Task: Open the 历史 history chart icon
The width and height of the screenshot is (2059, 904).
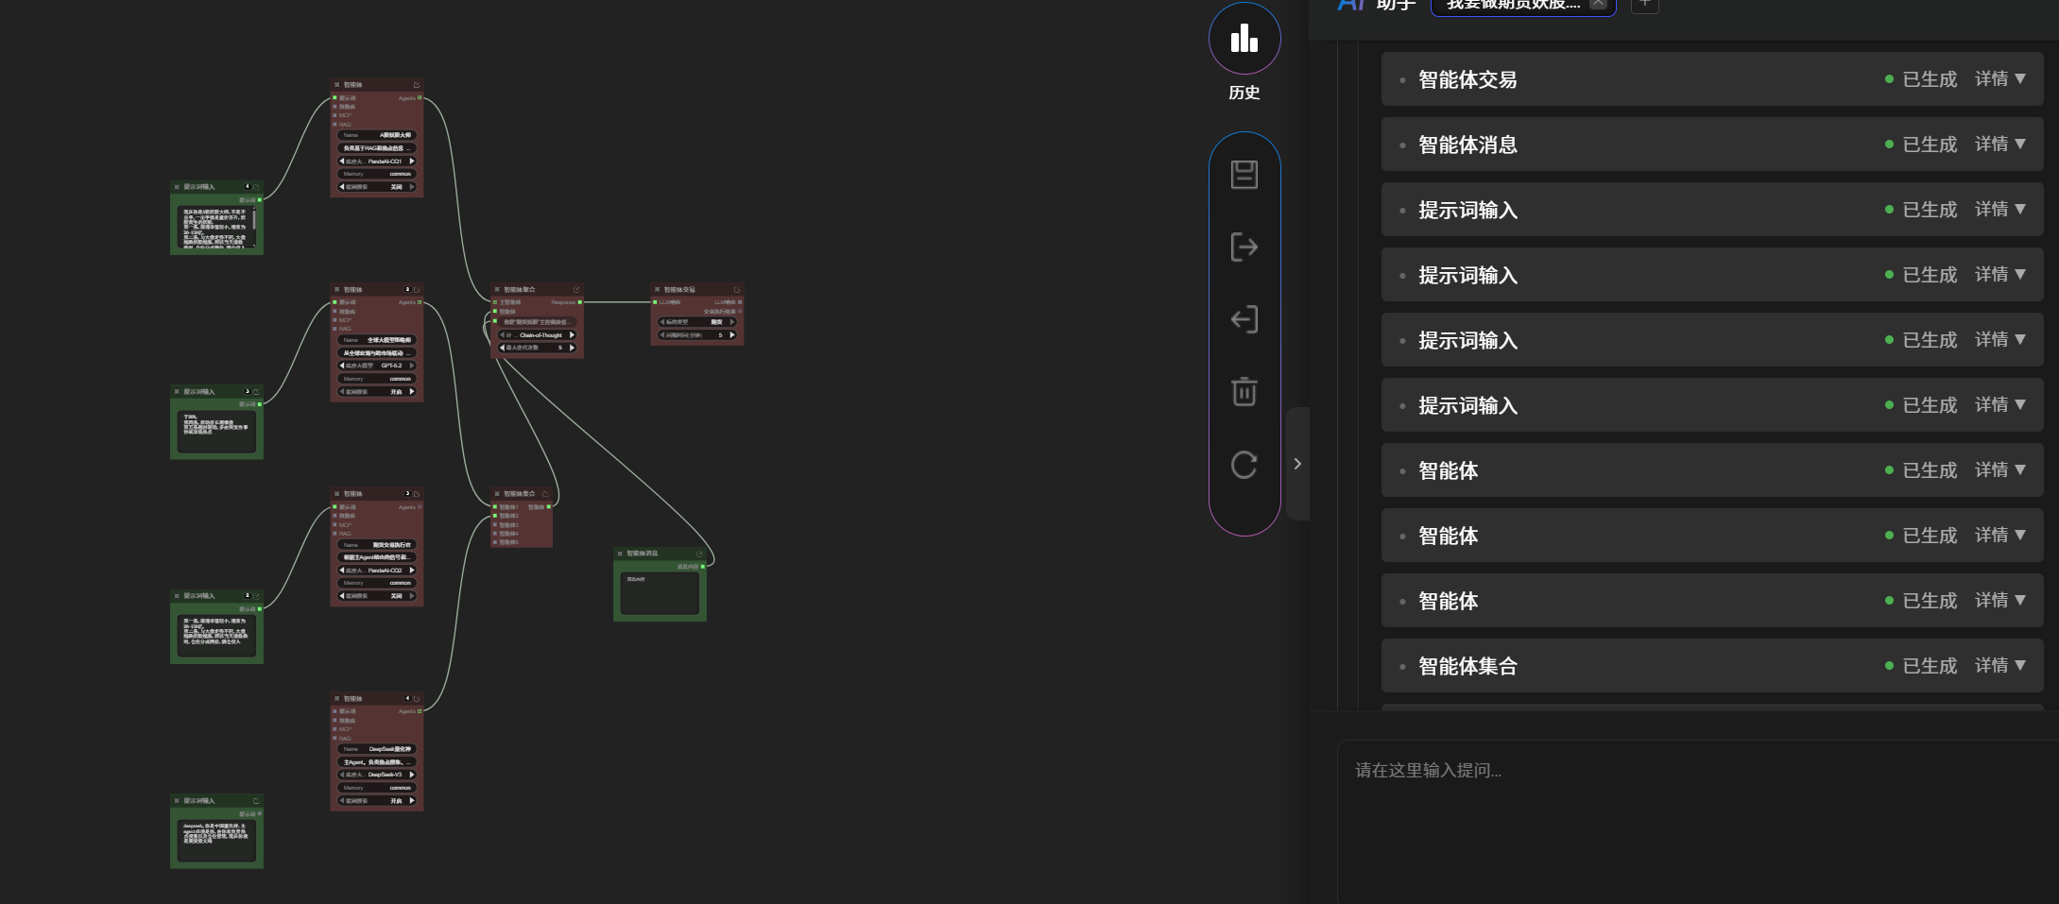Action: click(1244, 39)
